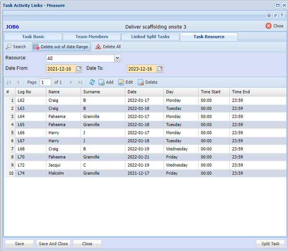The height and width of the screenshot is (251, 288).
Task: Open the Date To calendar picker
Action: coord(160,69)
